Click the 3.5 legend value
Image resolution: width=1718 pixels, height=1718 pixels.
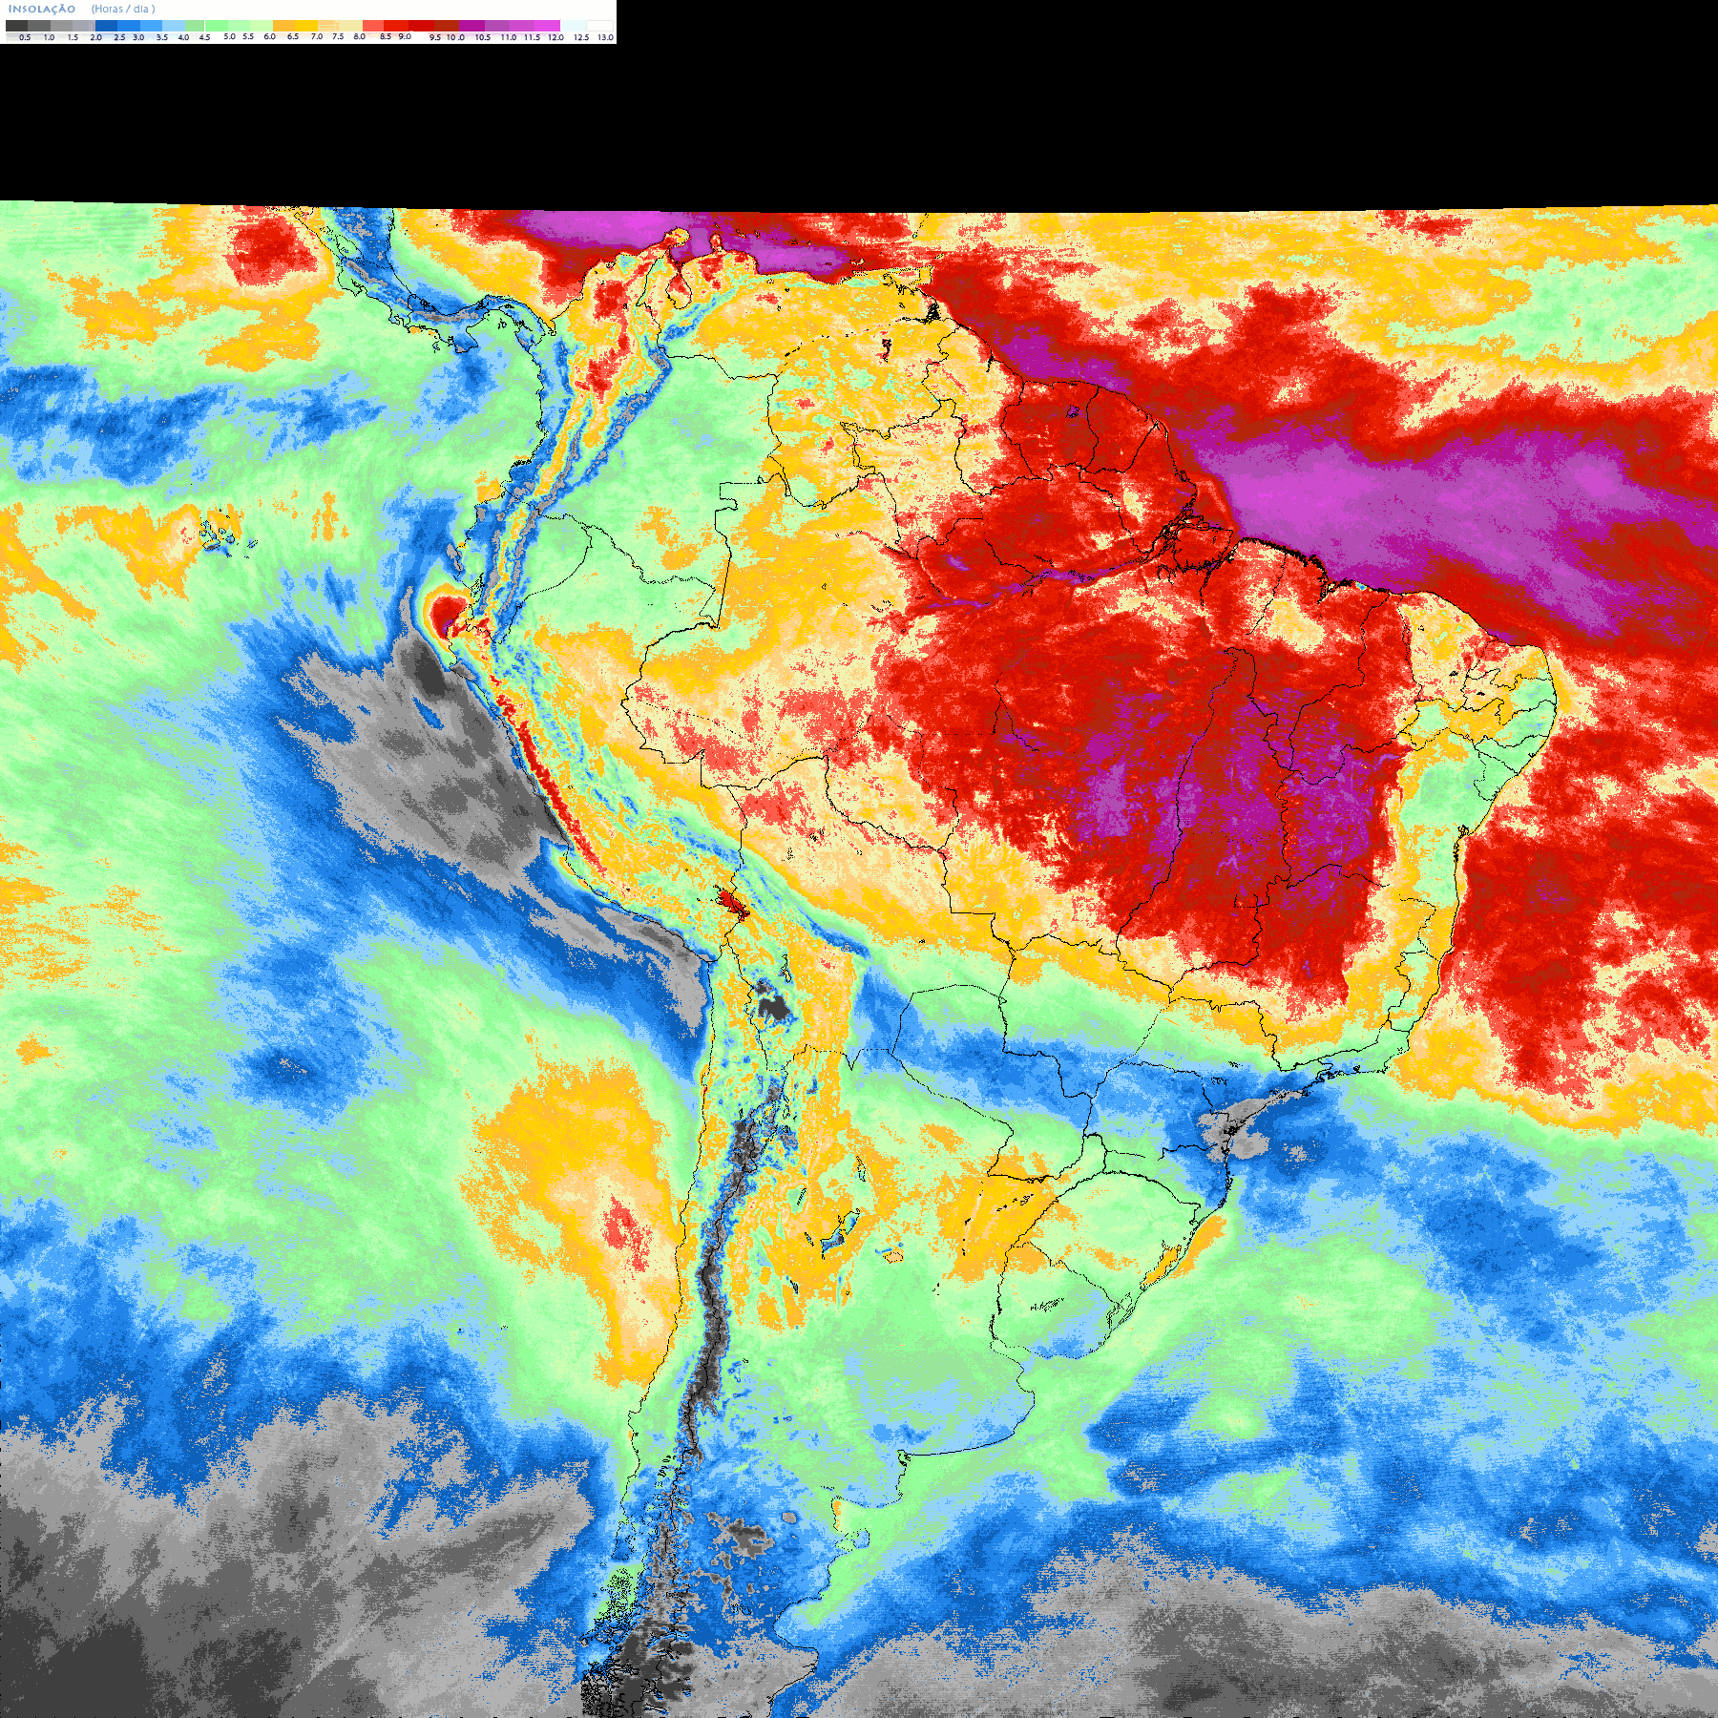pyautogui.click(x=162, y=37)
